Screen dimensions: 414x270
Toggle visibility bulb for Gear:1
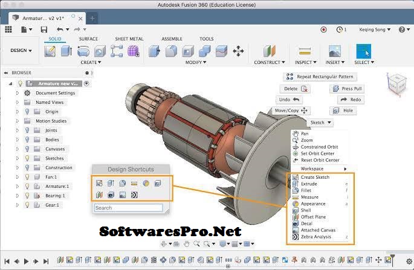click(27, 205)
